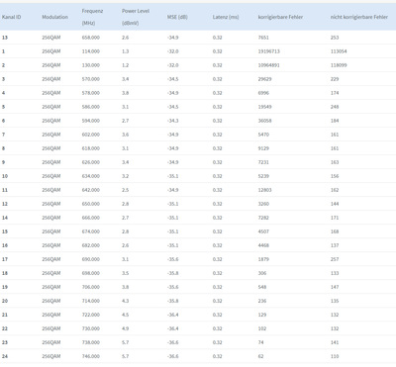Click uncorrectable errors value '248'
The image size is (396, 367).
click(x=335, y=107)
